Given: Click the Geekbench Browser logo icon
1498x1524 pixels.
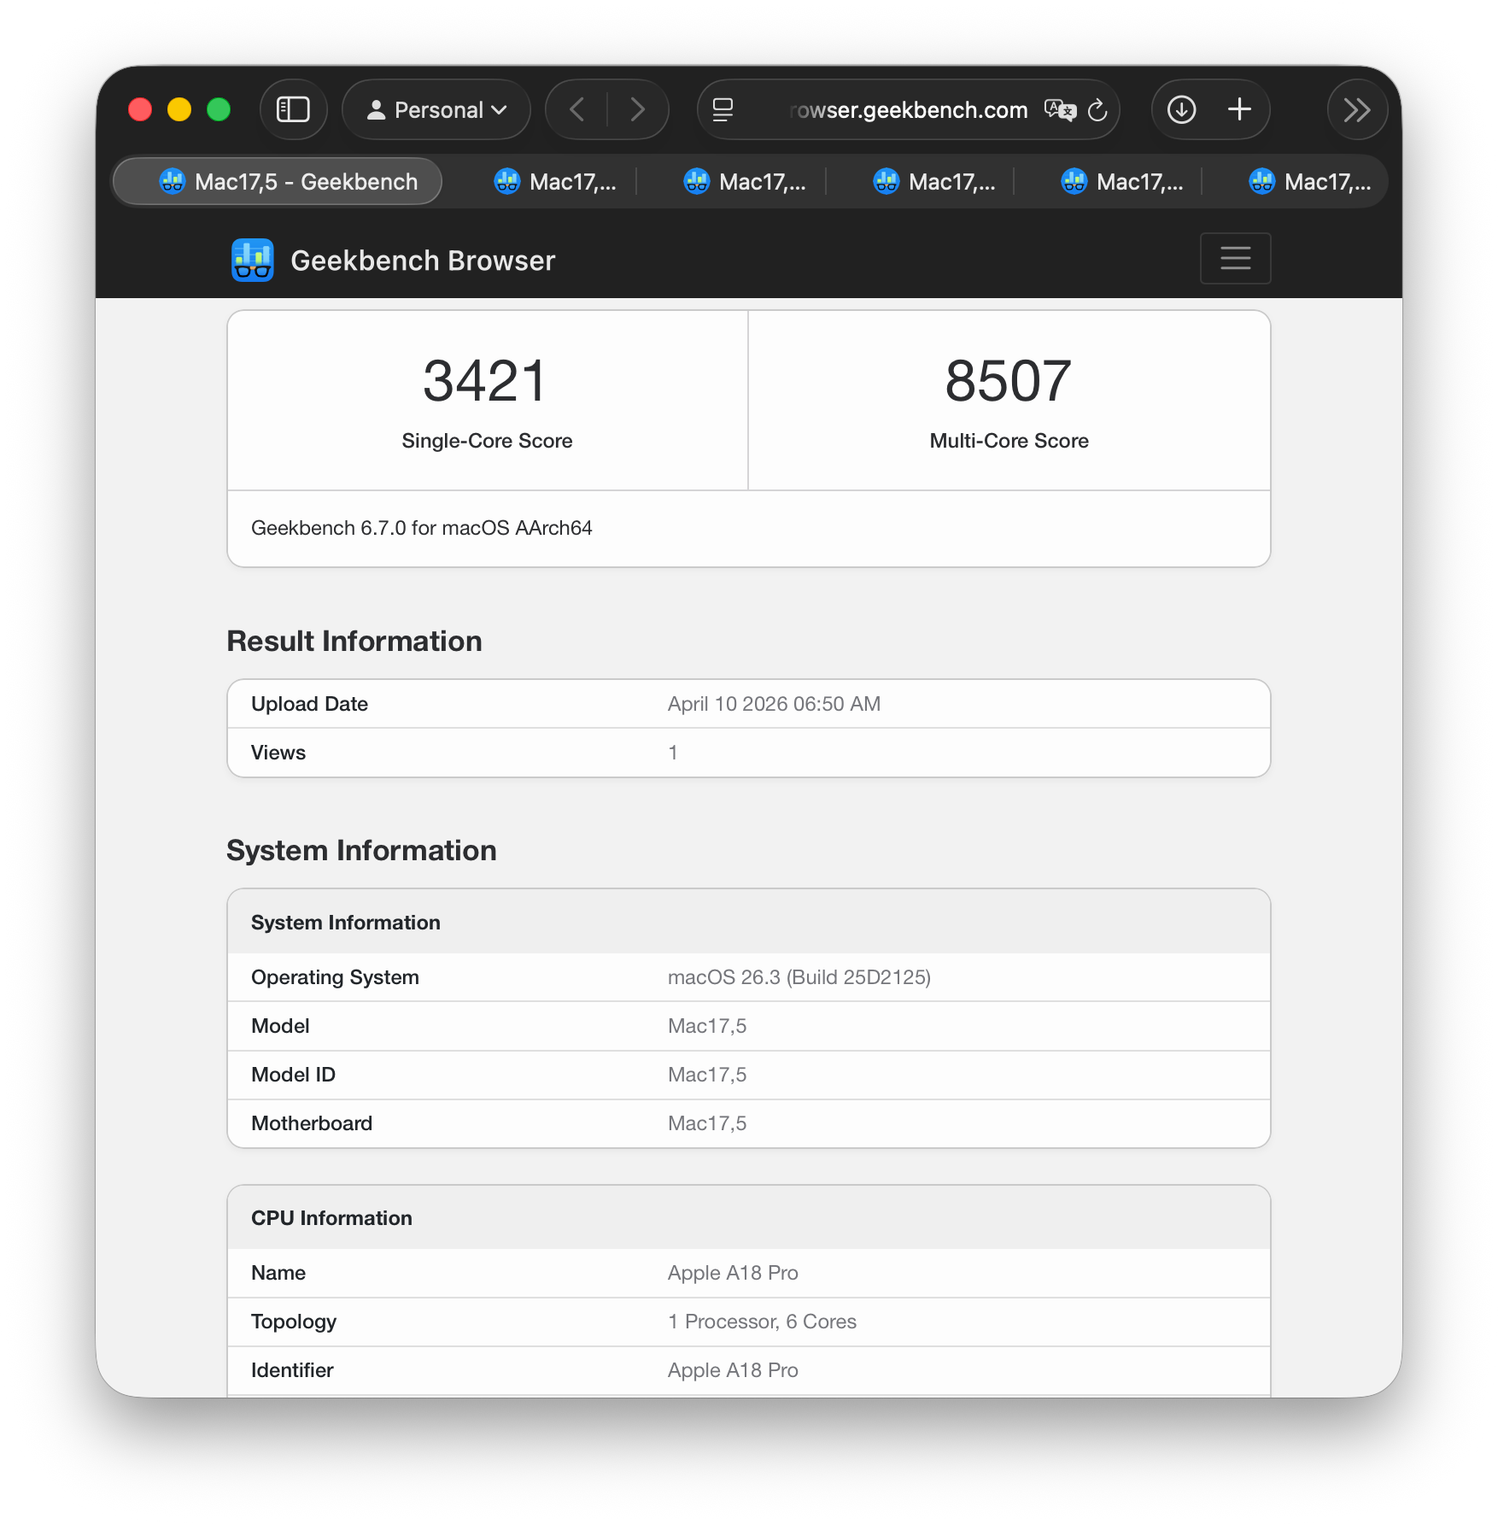Looking at the screenshot, I should 253,260.
